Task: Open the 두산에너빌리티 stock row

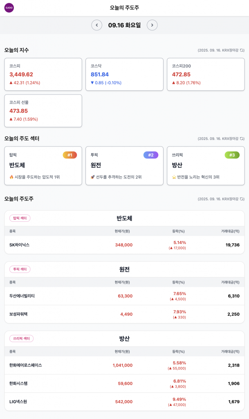Action: click(x=124, y=296)
